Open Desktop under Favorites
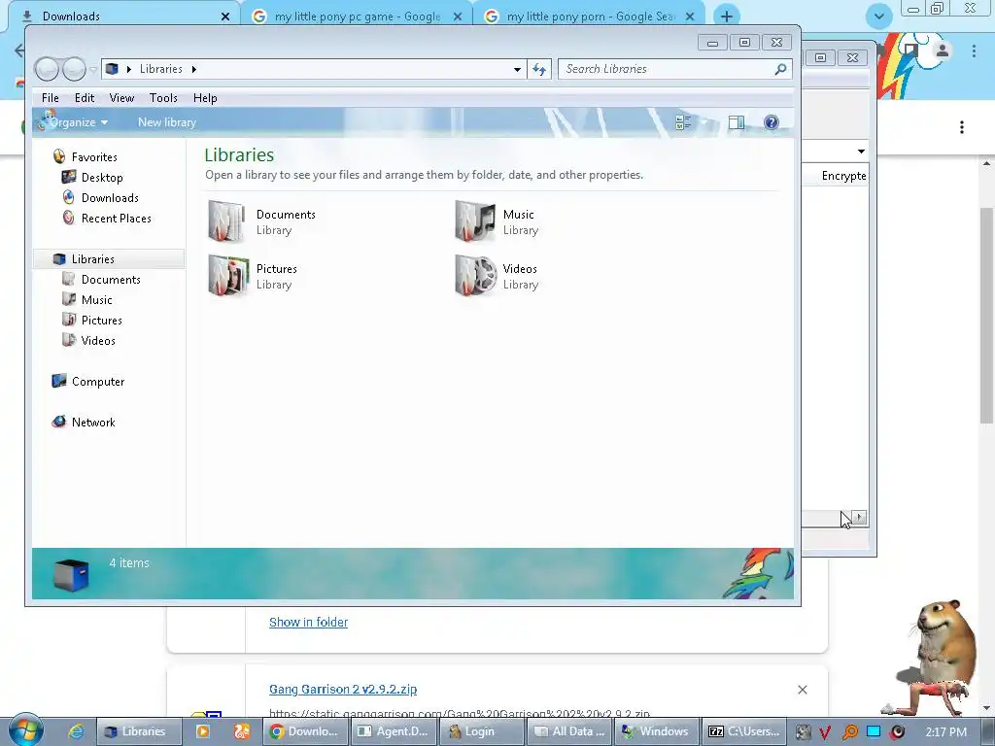Image resolution: width=995 pixels, height=746 pixels. pos(101,178)
